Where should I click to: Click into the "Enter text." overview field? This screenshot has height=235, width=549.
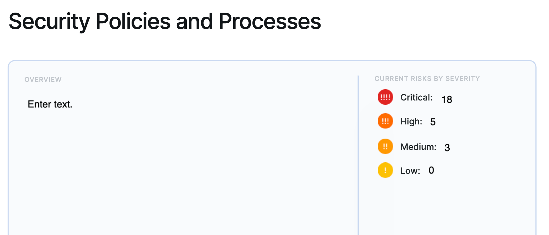pyautogui.click(x=50, y=104)
